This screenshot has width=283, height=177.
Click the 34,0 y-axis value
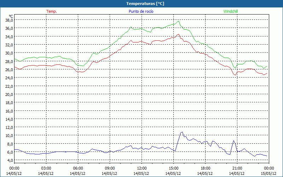[x=9, y=36]
